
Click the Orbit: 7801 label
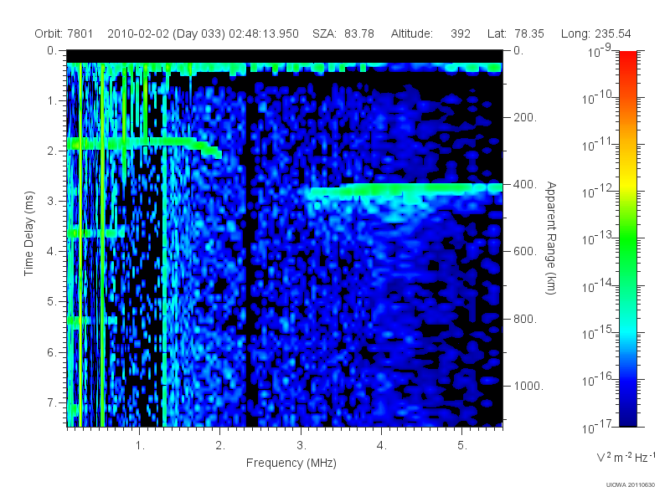[x=64, y=33]
